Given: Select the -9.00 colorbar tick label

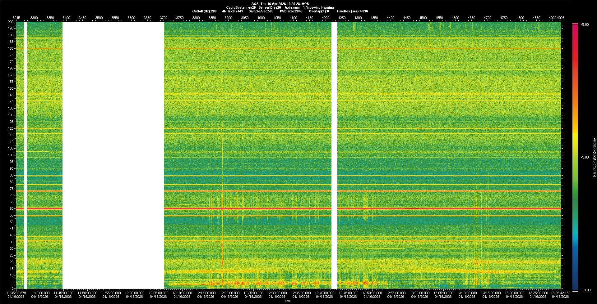Looking at the screenshot, I should [x=585, y=157].
